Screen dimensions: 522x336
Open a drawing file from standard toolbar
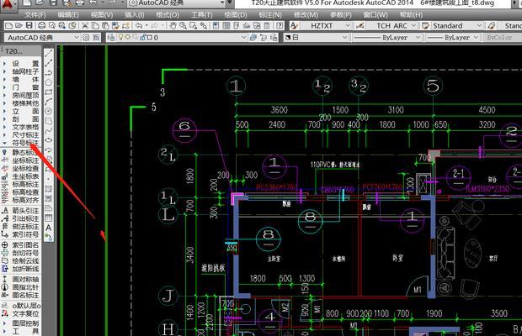(x=19, y=25)
